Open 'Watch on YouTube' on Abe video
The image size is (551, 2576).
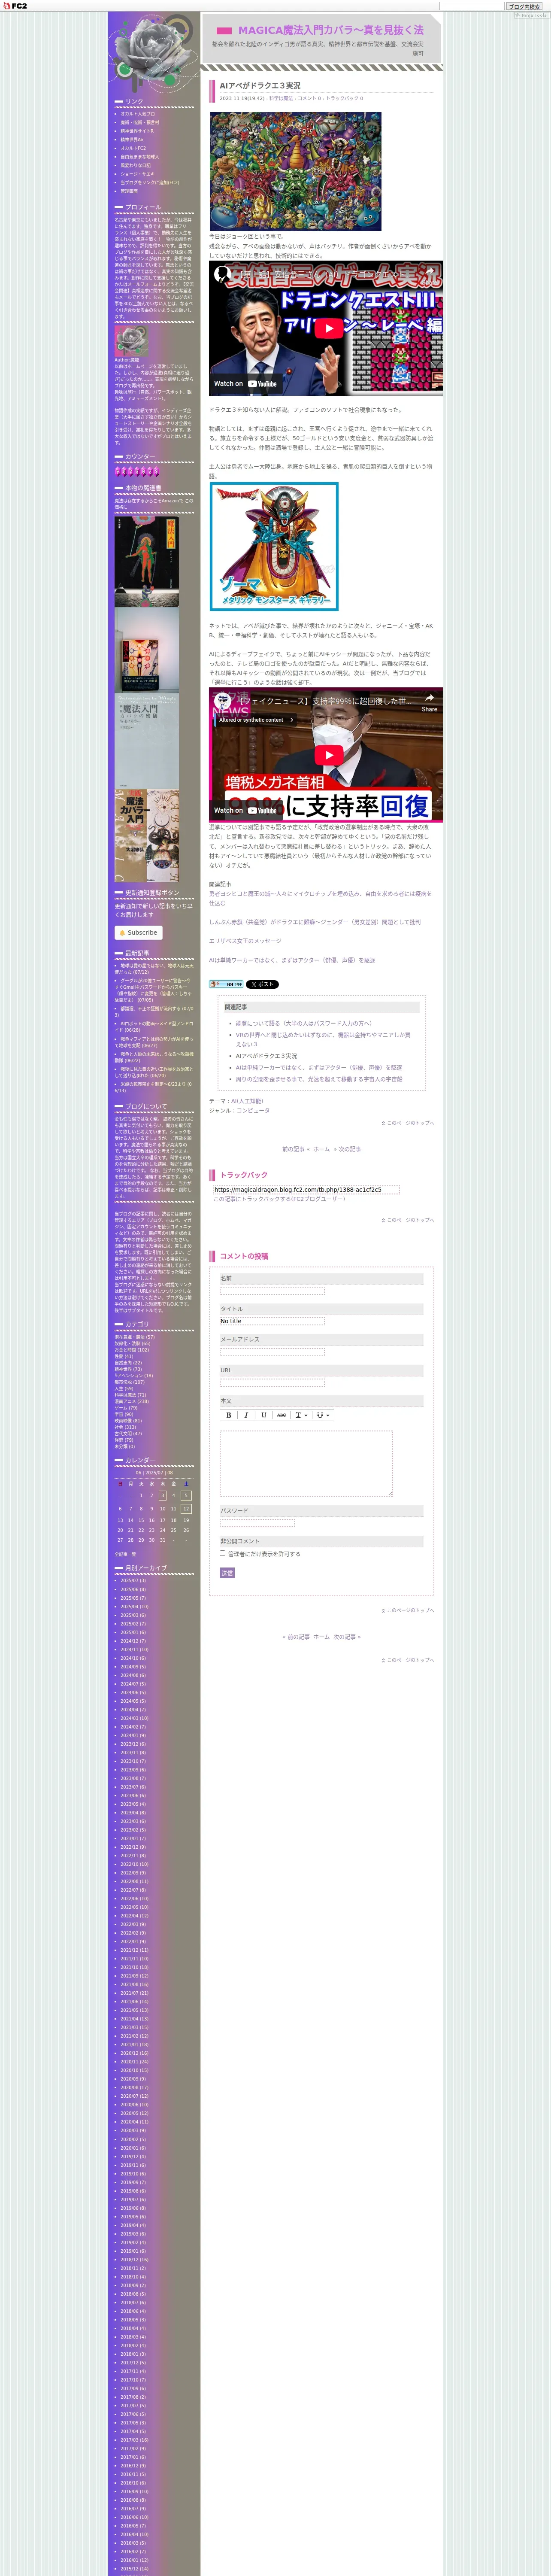245,383
